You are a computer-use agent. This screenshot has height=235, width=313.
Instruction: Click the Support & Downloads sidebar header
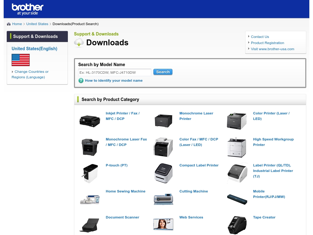point(37,36)
